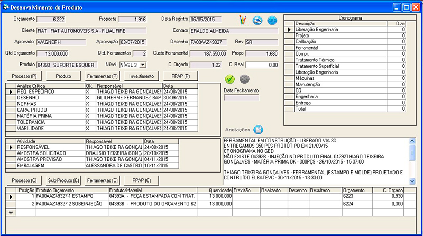Click the Investimento button
Screen dimensions: 423x236
click(x=141, y=76)
